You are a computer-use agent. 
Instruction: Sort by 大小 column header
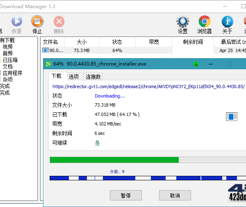[82, 42]
